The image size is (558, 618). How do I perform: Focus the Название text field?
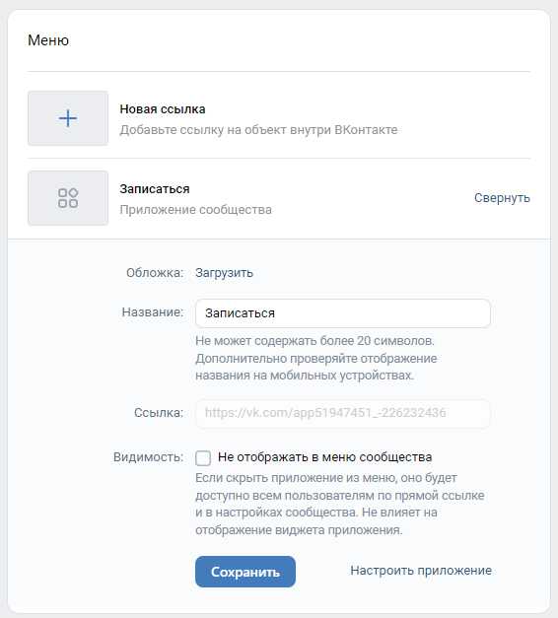point(343,313)
